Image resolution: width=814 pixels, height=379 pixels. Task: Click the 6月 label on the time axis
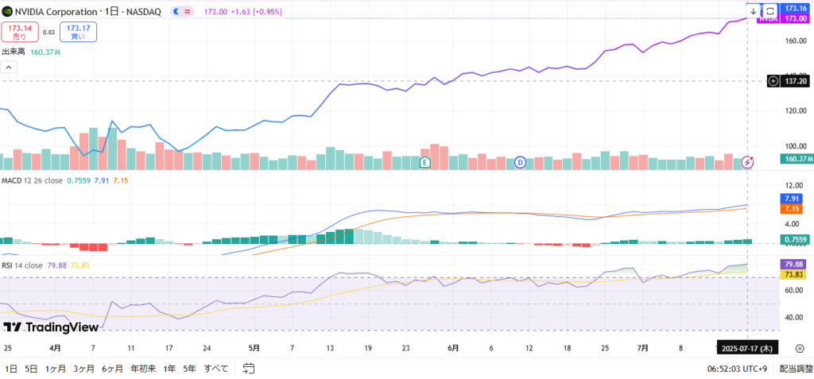[453, 348]
